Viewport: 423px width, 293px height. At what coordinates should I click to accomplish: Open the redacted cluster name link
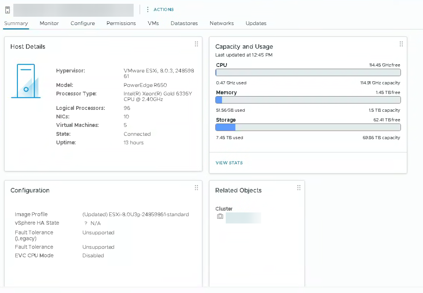243,218
